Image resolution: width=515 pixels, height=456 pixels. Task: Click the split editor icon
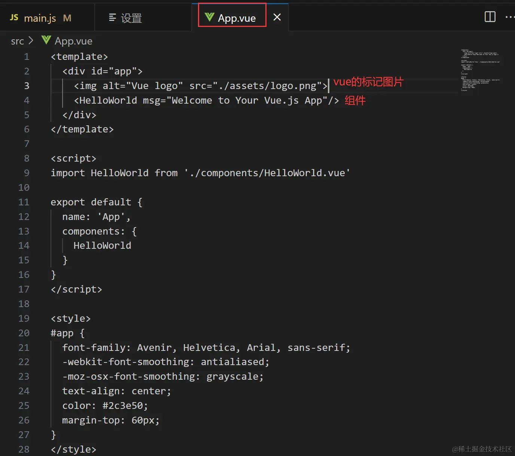(x=490, y=17)
